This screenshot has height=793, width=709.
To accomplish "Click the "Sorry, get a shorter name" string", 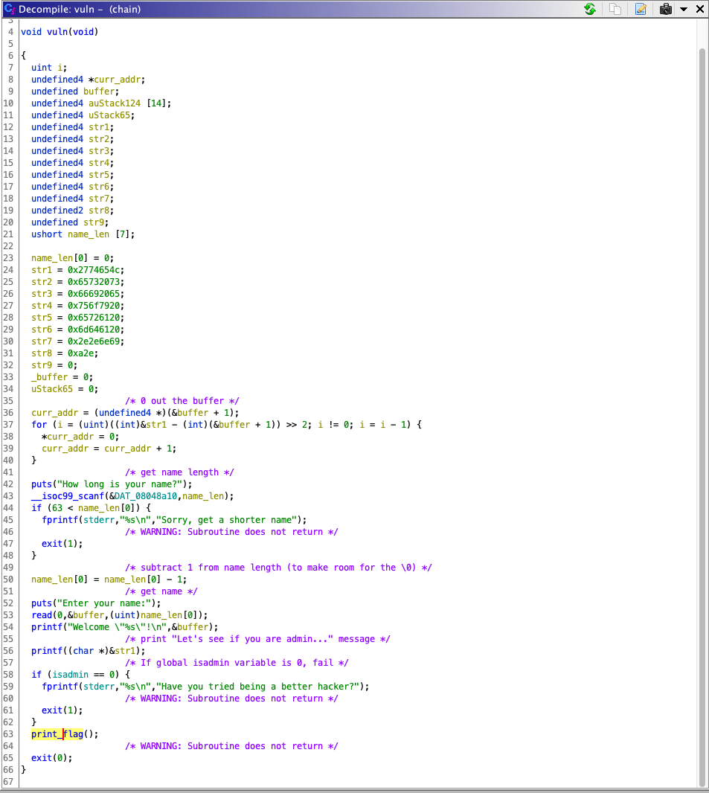I will (226, 520).
